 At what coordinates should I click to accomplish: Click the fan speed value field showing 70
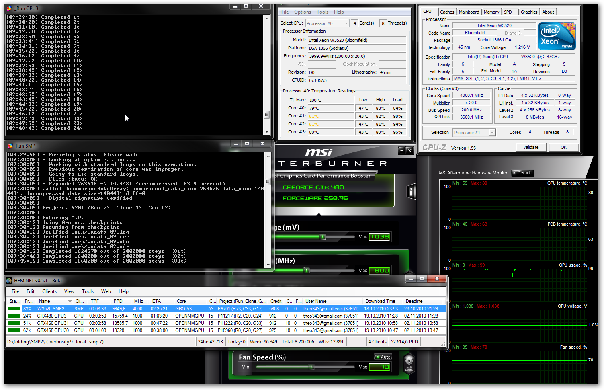pyautogui.click(x=379, y=367)
